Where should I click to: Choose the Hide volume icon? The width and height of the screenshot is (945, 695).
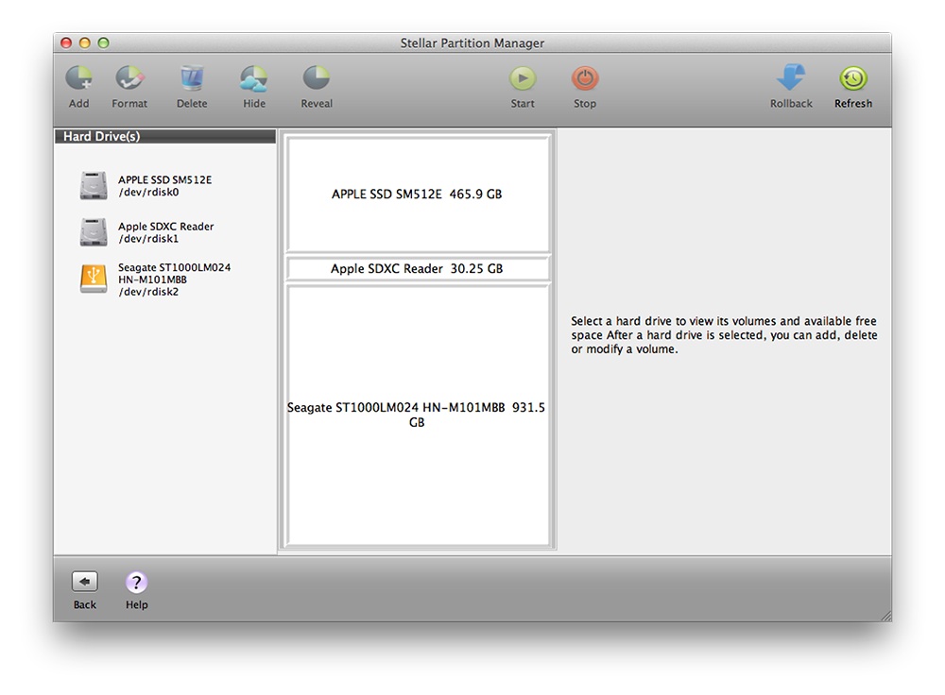point(253,78)
